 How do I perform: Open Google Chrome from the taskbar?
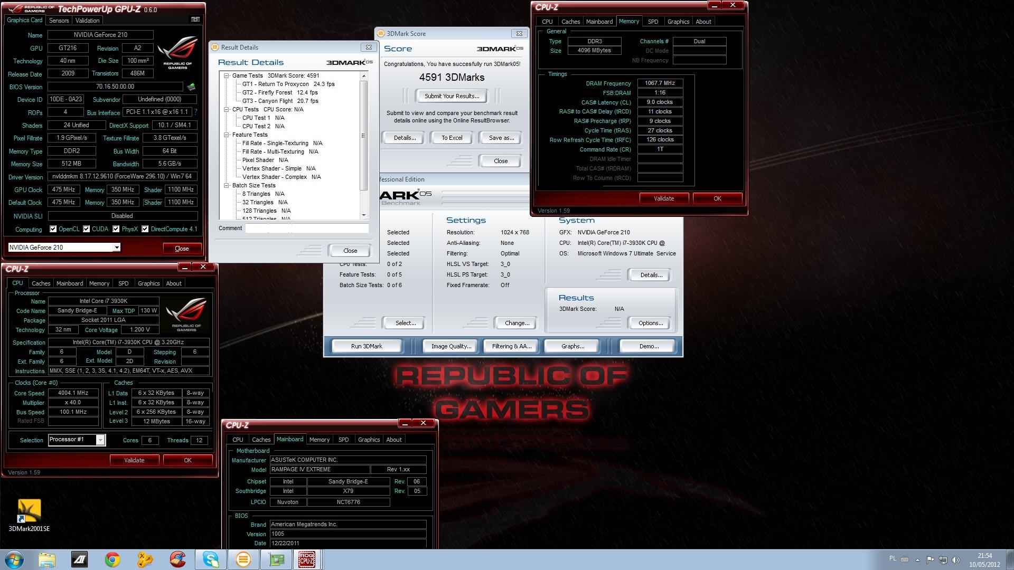[112, 559]
